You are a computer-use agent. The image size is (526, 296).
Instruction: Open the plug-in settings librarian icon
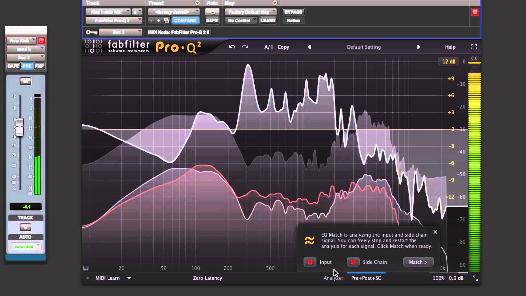pos(166,21)
